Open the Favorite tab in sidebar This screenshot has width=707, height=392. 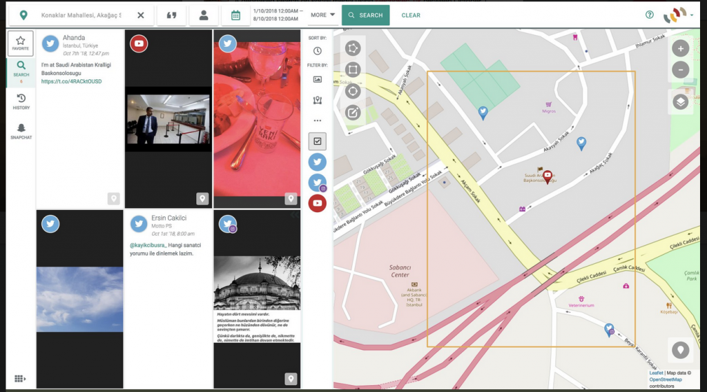pos(20,43)
